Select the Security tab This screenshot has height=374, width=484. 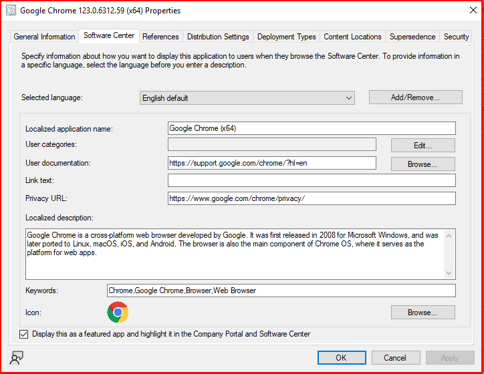click(456, 37)
